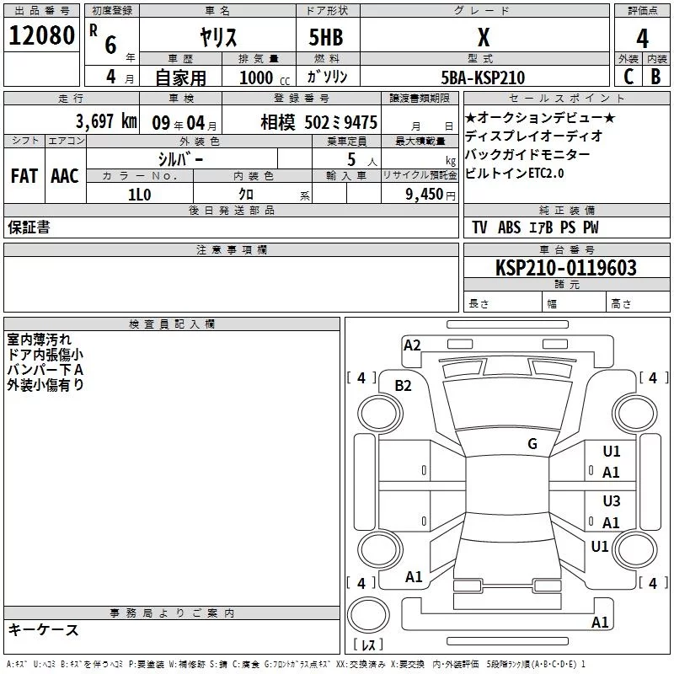Viewport: 674px width, 674px height.
Task: Select the recycle deposit 9,450 yen cell
Action: (420, 194)
